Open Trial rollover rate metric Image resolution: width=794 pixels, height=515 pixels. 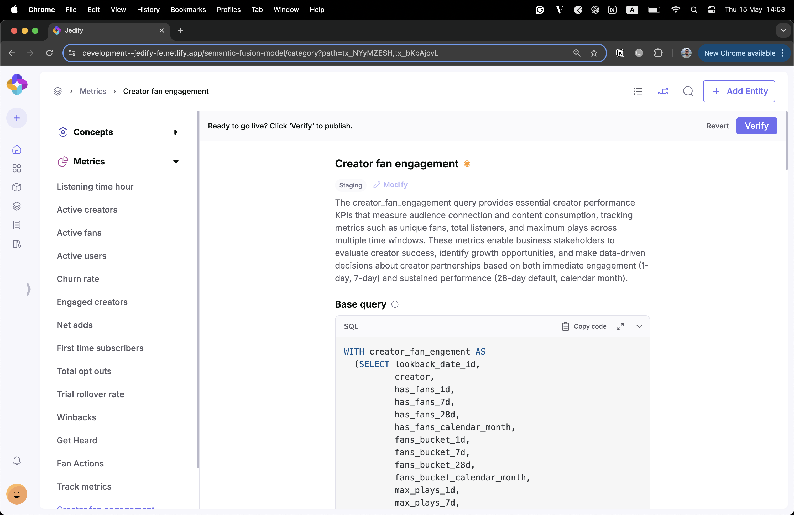click(x=90, y=394)
